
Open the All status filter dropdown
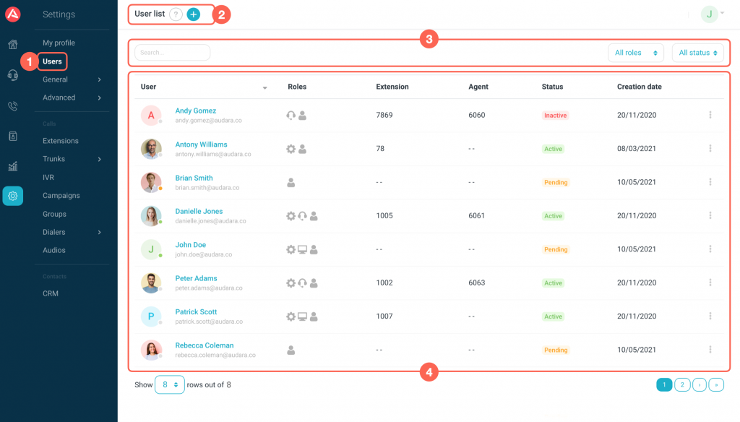(x=697, y=53)
